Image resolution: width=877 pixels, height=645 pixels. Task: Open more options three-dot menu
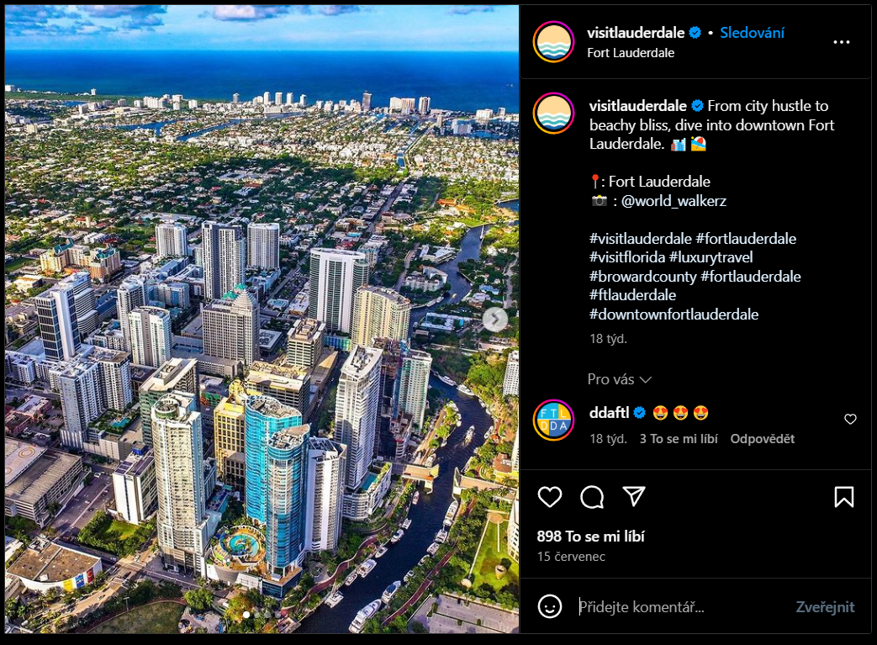point(841,42)
